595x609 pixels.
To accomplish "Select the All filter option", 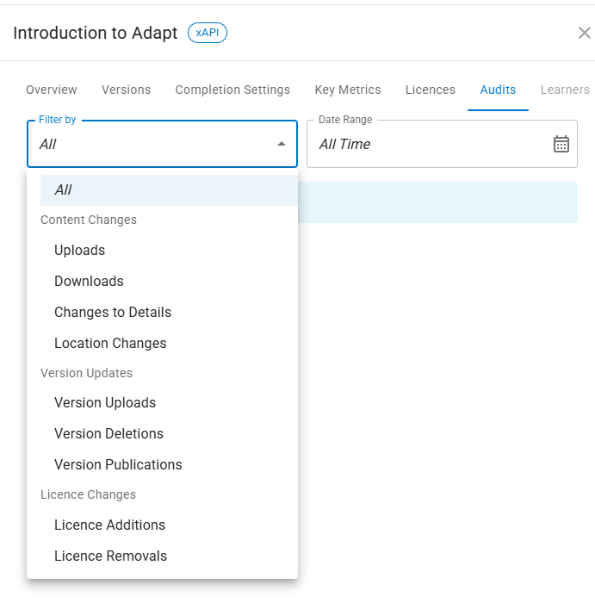I will point(63,190).
